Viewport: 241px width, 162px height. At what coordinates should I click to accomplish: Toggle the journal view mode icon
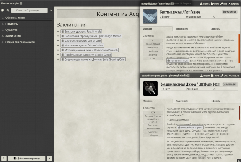pyautogui.click(x=3, y=10)
